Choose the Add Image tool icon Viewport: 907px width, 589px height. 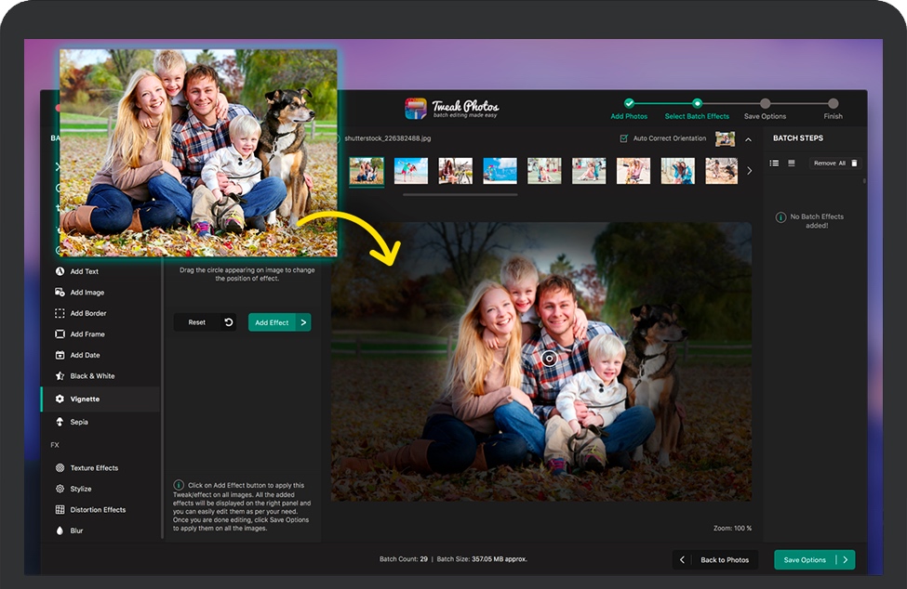pos(60,293)
